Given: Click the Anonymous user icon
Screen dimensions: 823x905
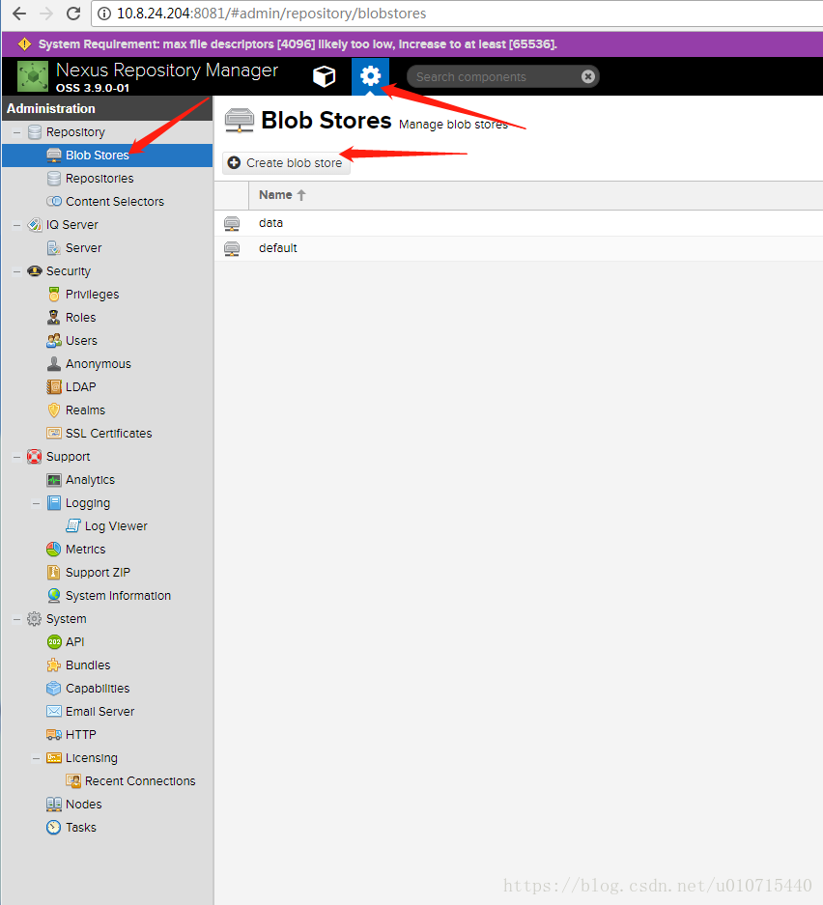Looking at the screenshot, I should click(54, 363).
